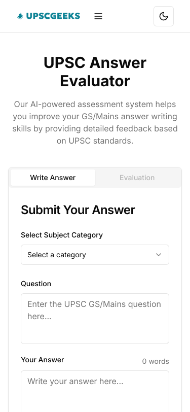Click the UPSC Answer Evaluator title
This screenshot has height=412, width=190.
(x=95, y=72)
